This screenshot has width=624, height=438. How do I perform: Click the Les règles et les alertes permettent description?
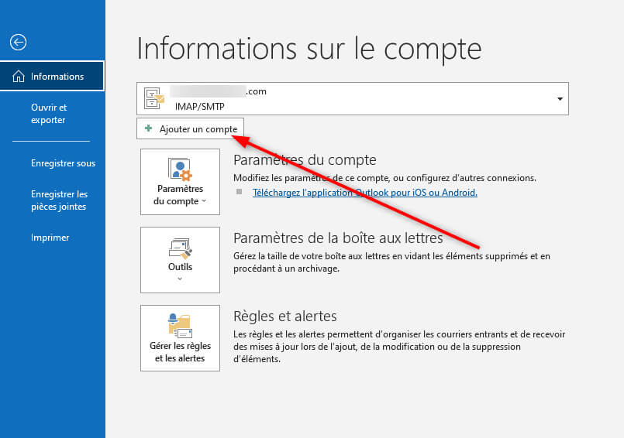(399, 347)
